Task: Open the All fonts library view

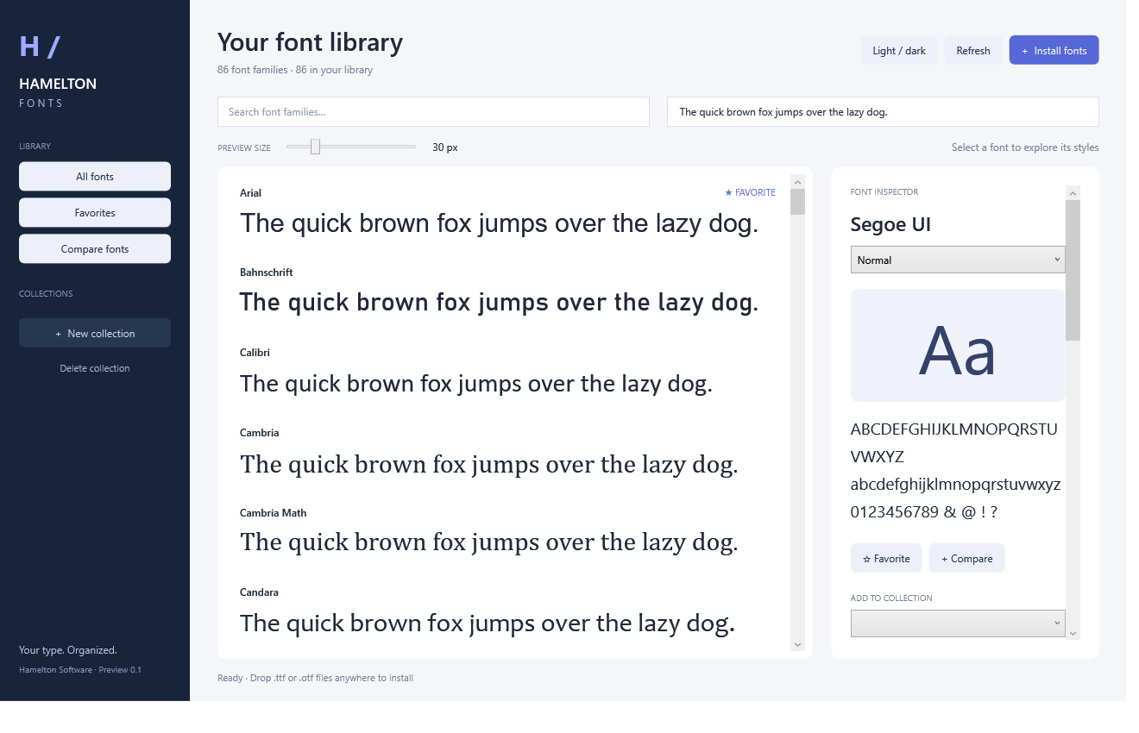Action: 95,177
